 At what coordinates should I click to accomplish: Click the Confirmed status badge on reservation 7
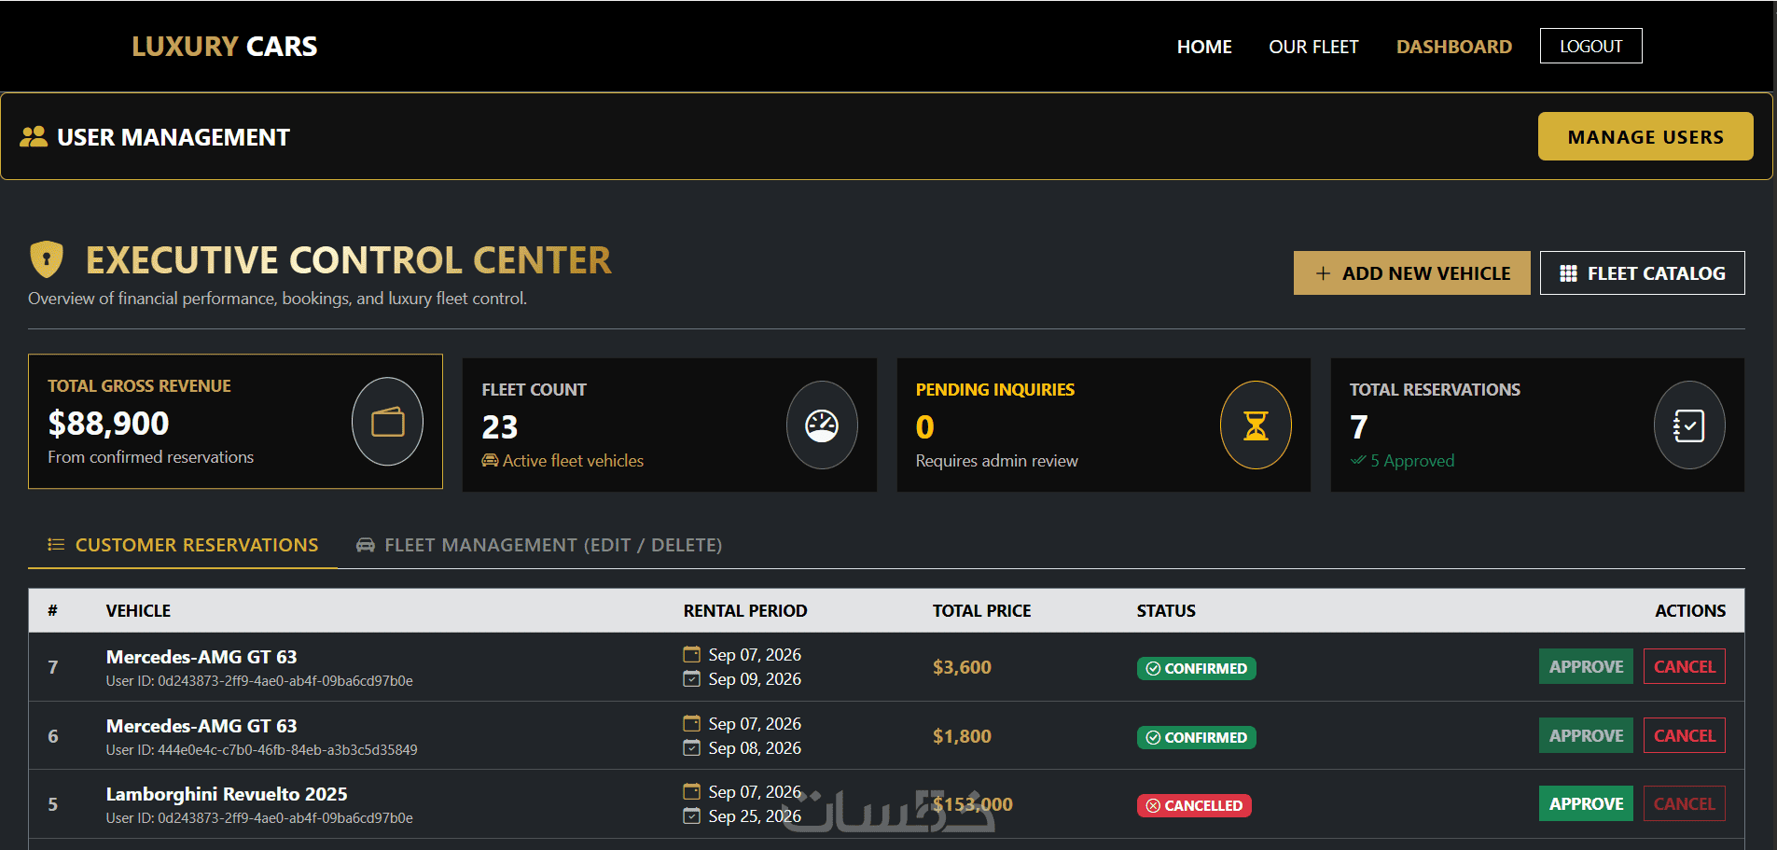tap(1197, 668)
